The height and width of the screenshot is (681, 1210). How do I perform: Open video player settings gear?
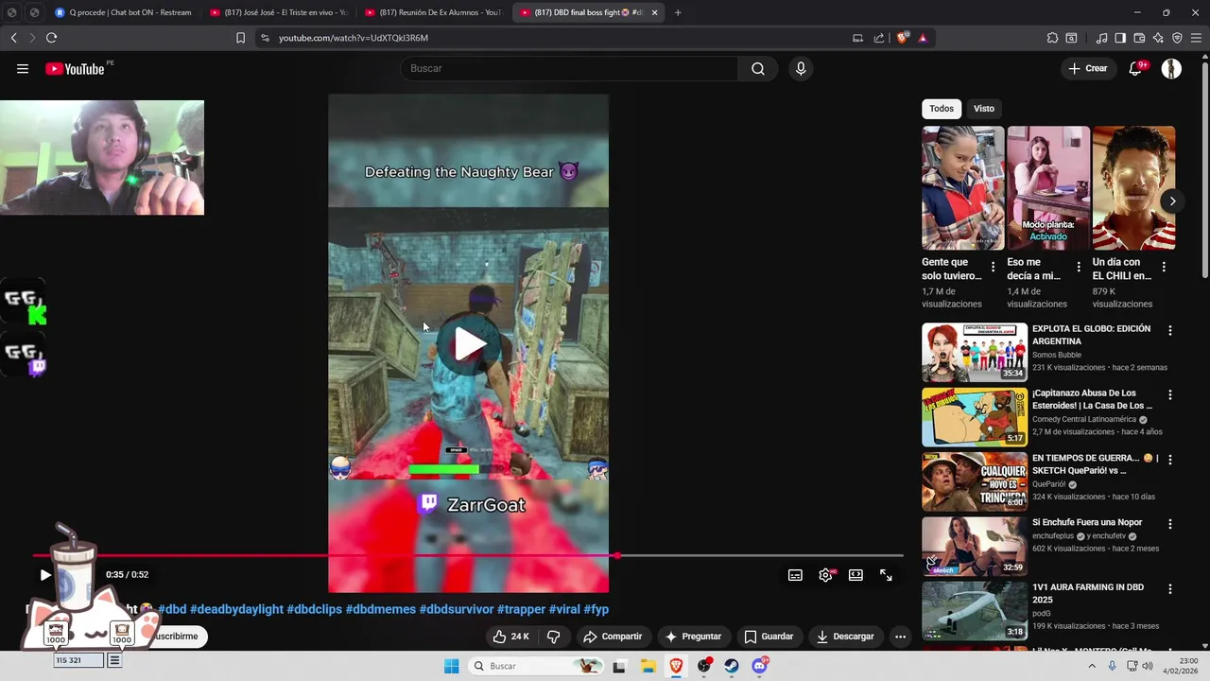click(x=825, y=575)
